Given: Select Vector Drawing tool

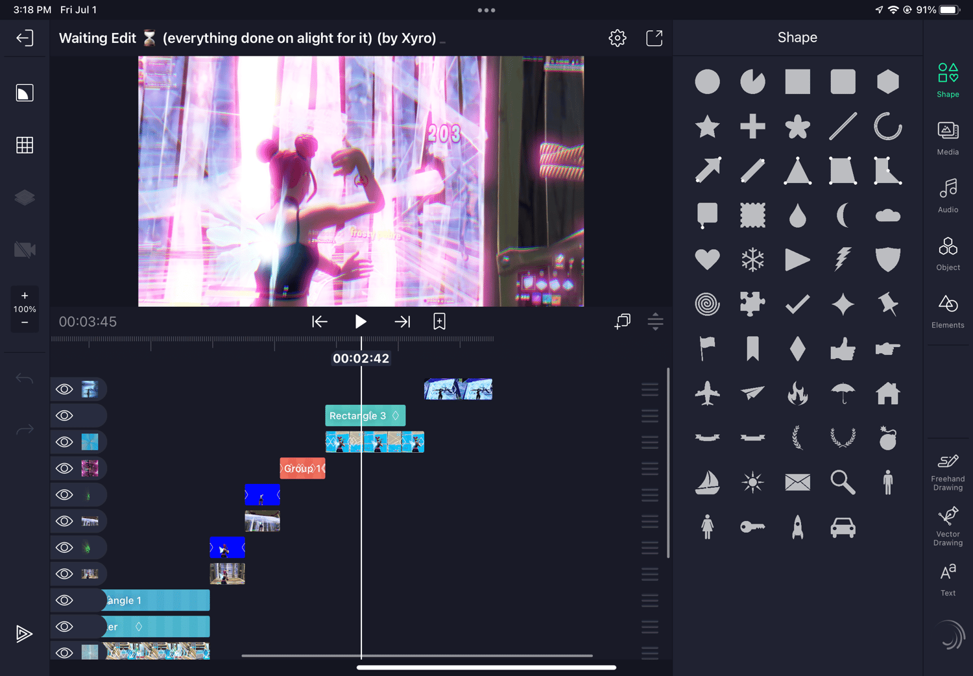Looking at the screenshot, I should pos(948,527).
